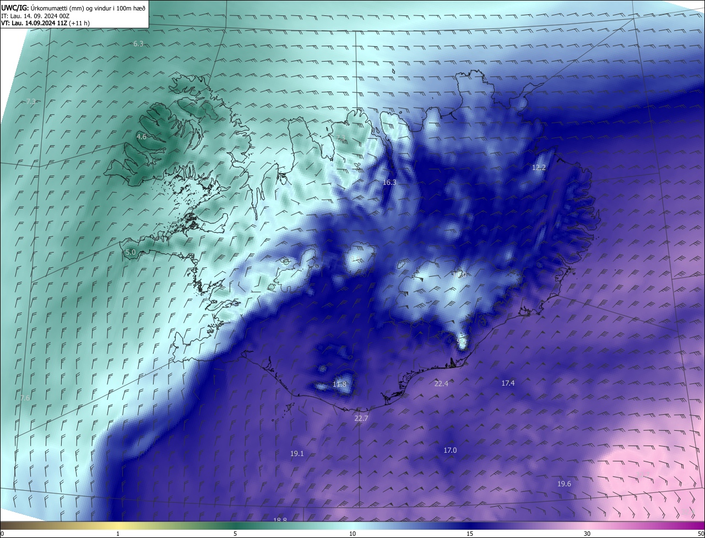Click the 17.0 value on the map

(450, 450)
